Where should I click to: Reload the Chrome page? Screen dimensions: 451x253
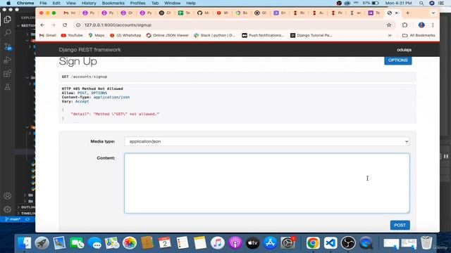[x=65, y=25]
